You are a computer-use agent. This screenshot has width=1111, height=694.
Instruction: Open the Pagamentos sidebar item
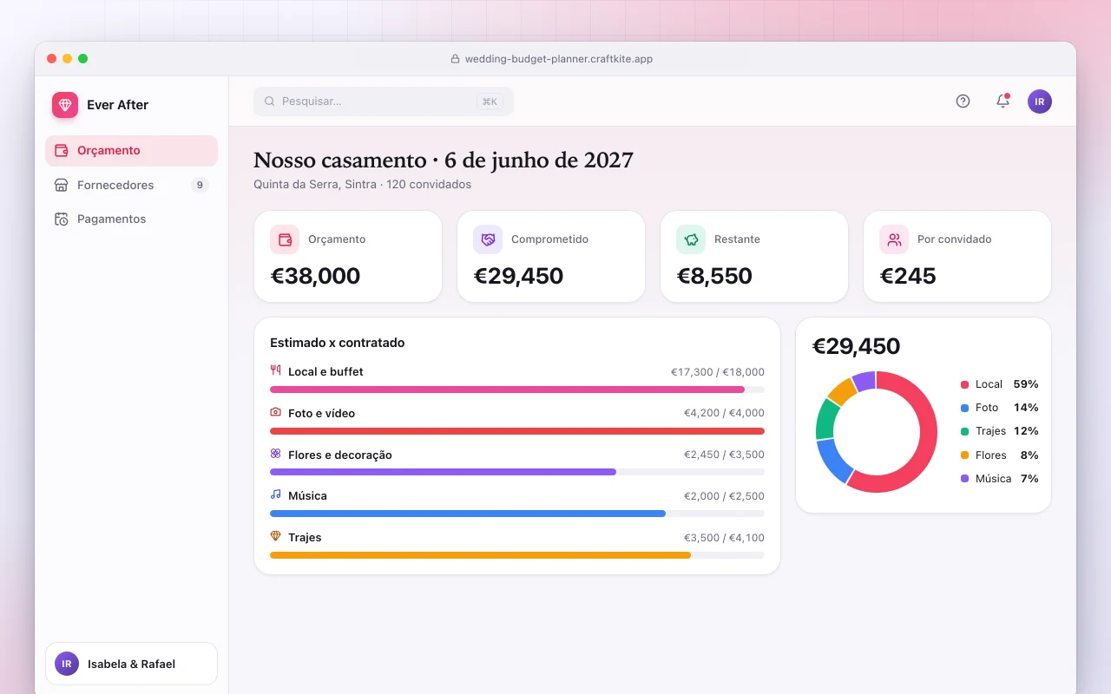click(x=131, y=219)
